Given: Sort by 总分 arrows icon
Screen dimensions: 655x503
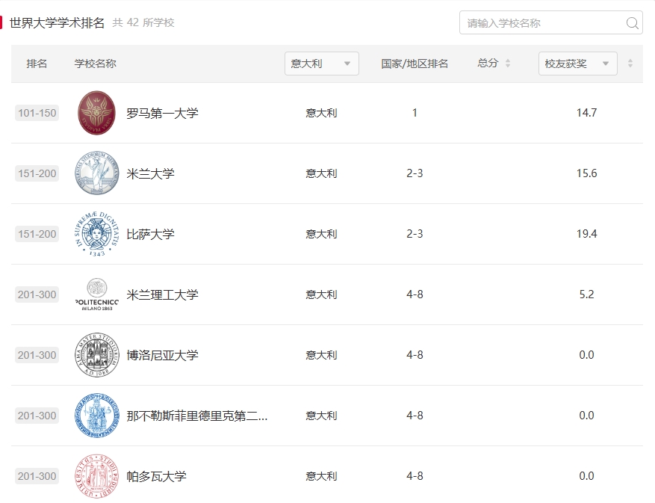Looking at the screenshot, I should coord(508,63).
